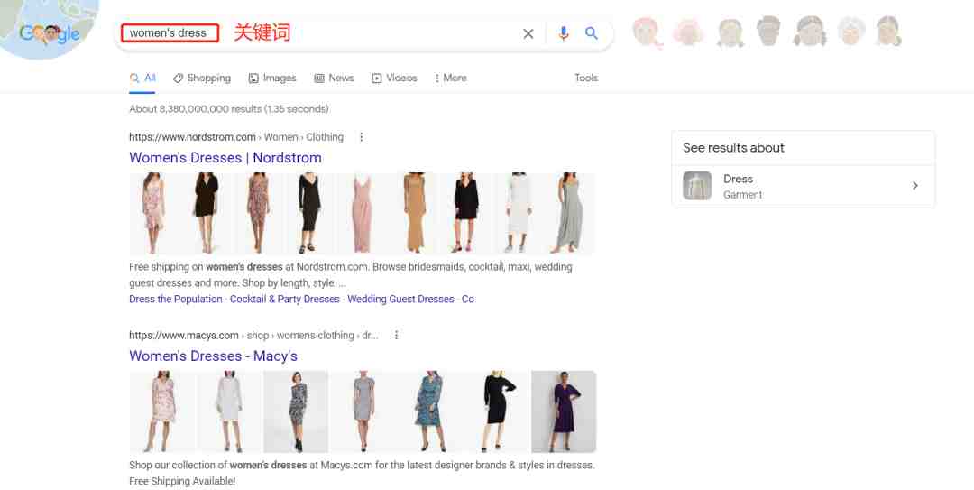Open options menu beside nordstrom.com URL

click(362, 137)
